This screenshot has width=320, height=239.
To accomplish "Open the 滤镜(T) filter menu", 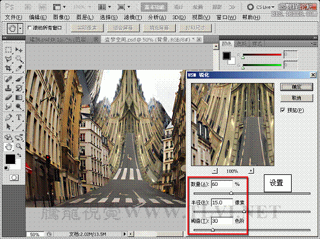I will (133, 17).
